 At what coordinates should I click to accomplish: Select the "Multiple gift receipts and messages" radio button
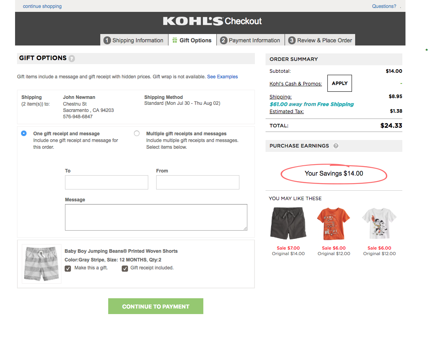tap(136, 133)
